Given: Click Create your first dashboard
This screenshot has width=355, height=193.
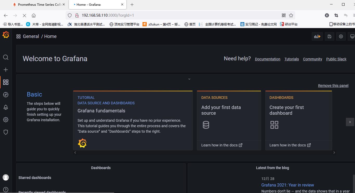Looking at the screenshot, I should click(287, 110).
